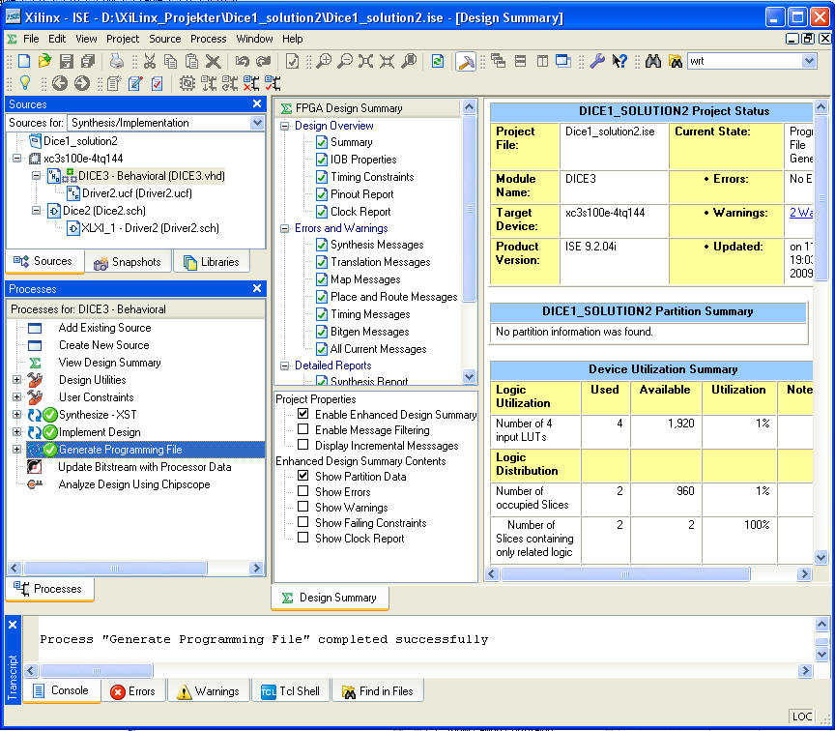Collapse the Errors and Warnings section
Viewport: 835px width, 731px height.
(285, 228)
